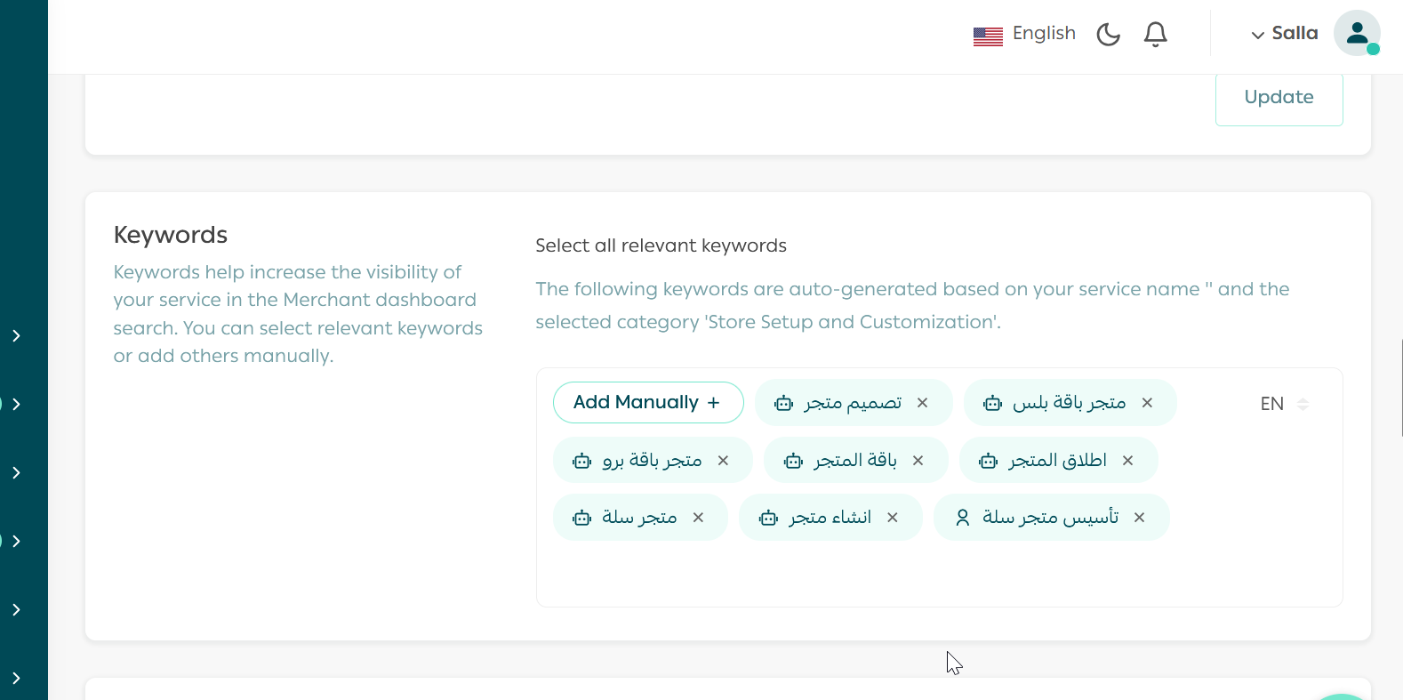Remove the انشاء متجر keyword
Viewport: 1403px width, 700px height.
893,518
